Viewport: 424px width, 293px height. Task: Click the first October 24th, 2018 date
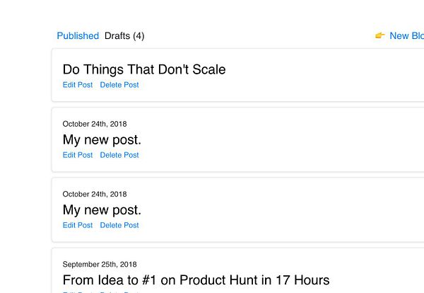point(95,124)
